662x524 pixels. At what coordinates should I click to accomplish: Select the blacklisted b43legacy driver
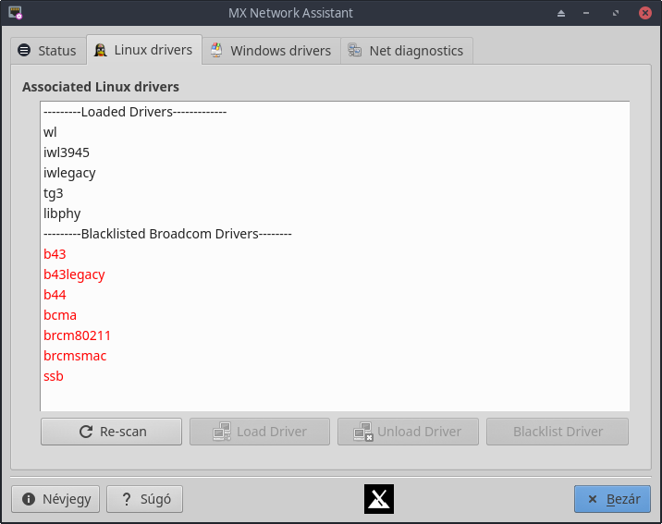335,274
